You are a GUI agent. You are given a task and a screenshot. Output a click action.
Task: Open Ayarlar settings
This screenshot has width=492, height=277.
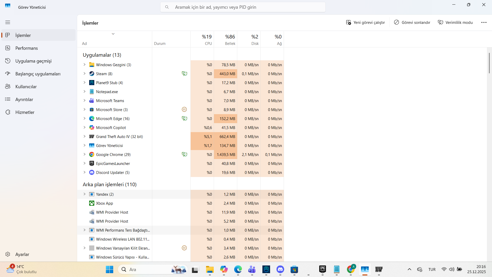(38, 254)
